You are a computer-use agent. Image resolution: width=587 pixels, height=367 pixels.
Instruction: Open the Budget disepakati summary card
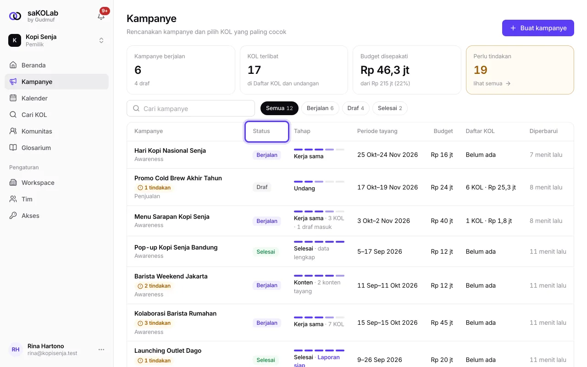pos(407,70)
